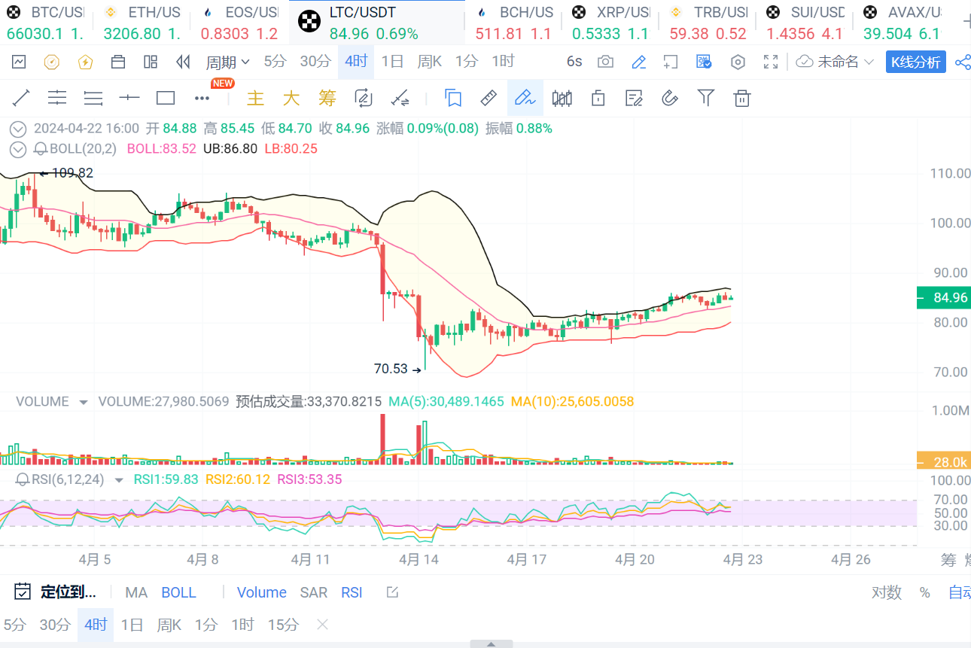Toggle the RSI alert bell icon
The width and height of the screenshot is (971, 648).
(x=23, y=479)
